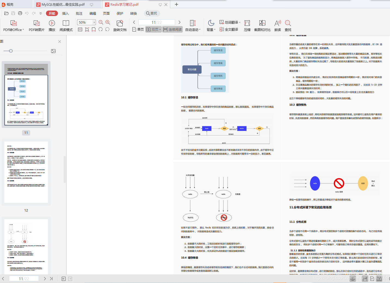Click the 查找 search box button
This screenshot has height=283, width=390.
[152, 13]
